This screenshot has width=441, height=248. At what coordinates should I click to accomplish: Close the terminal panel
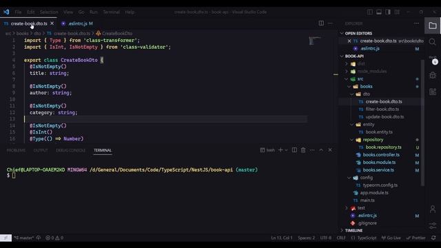point(330,150)
